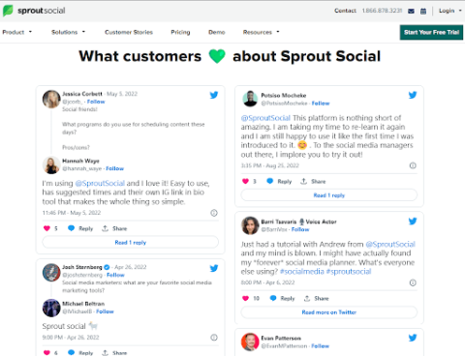Open info icon on Barri Tsavaris tweet

pyautogui.click(x=413, y=282)
